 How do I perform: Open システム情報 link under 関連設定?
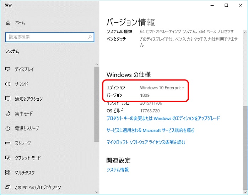(x=118, y=169)
